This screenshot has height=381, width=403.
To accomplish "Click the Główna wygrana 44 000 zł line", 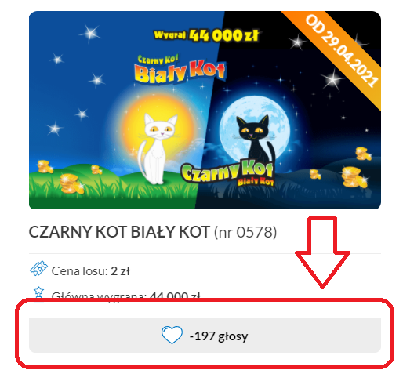I will [x=126, y=296].
